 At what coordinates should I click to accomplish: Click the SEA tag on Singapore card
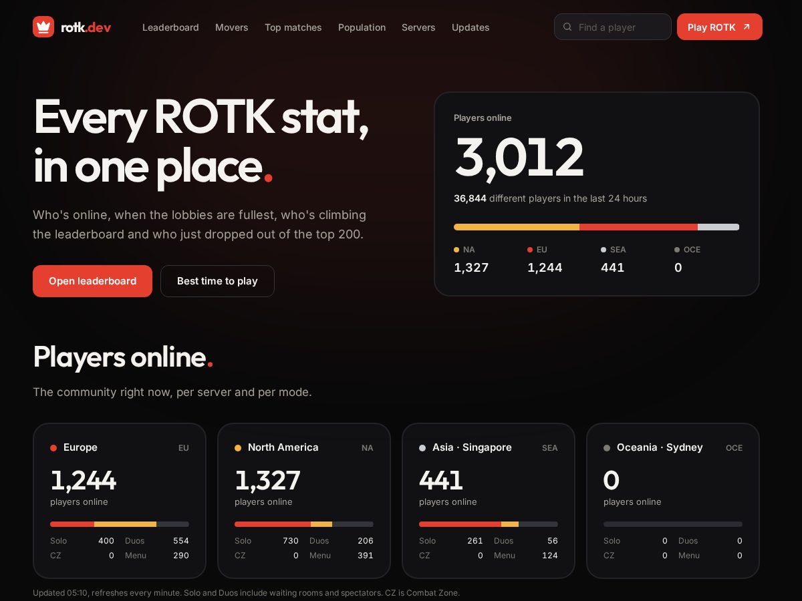[550, 448]
